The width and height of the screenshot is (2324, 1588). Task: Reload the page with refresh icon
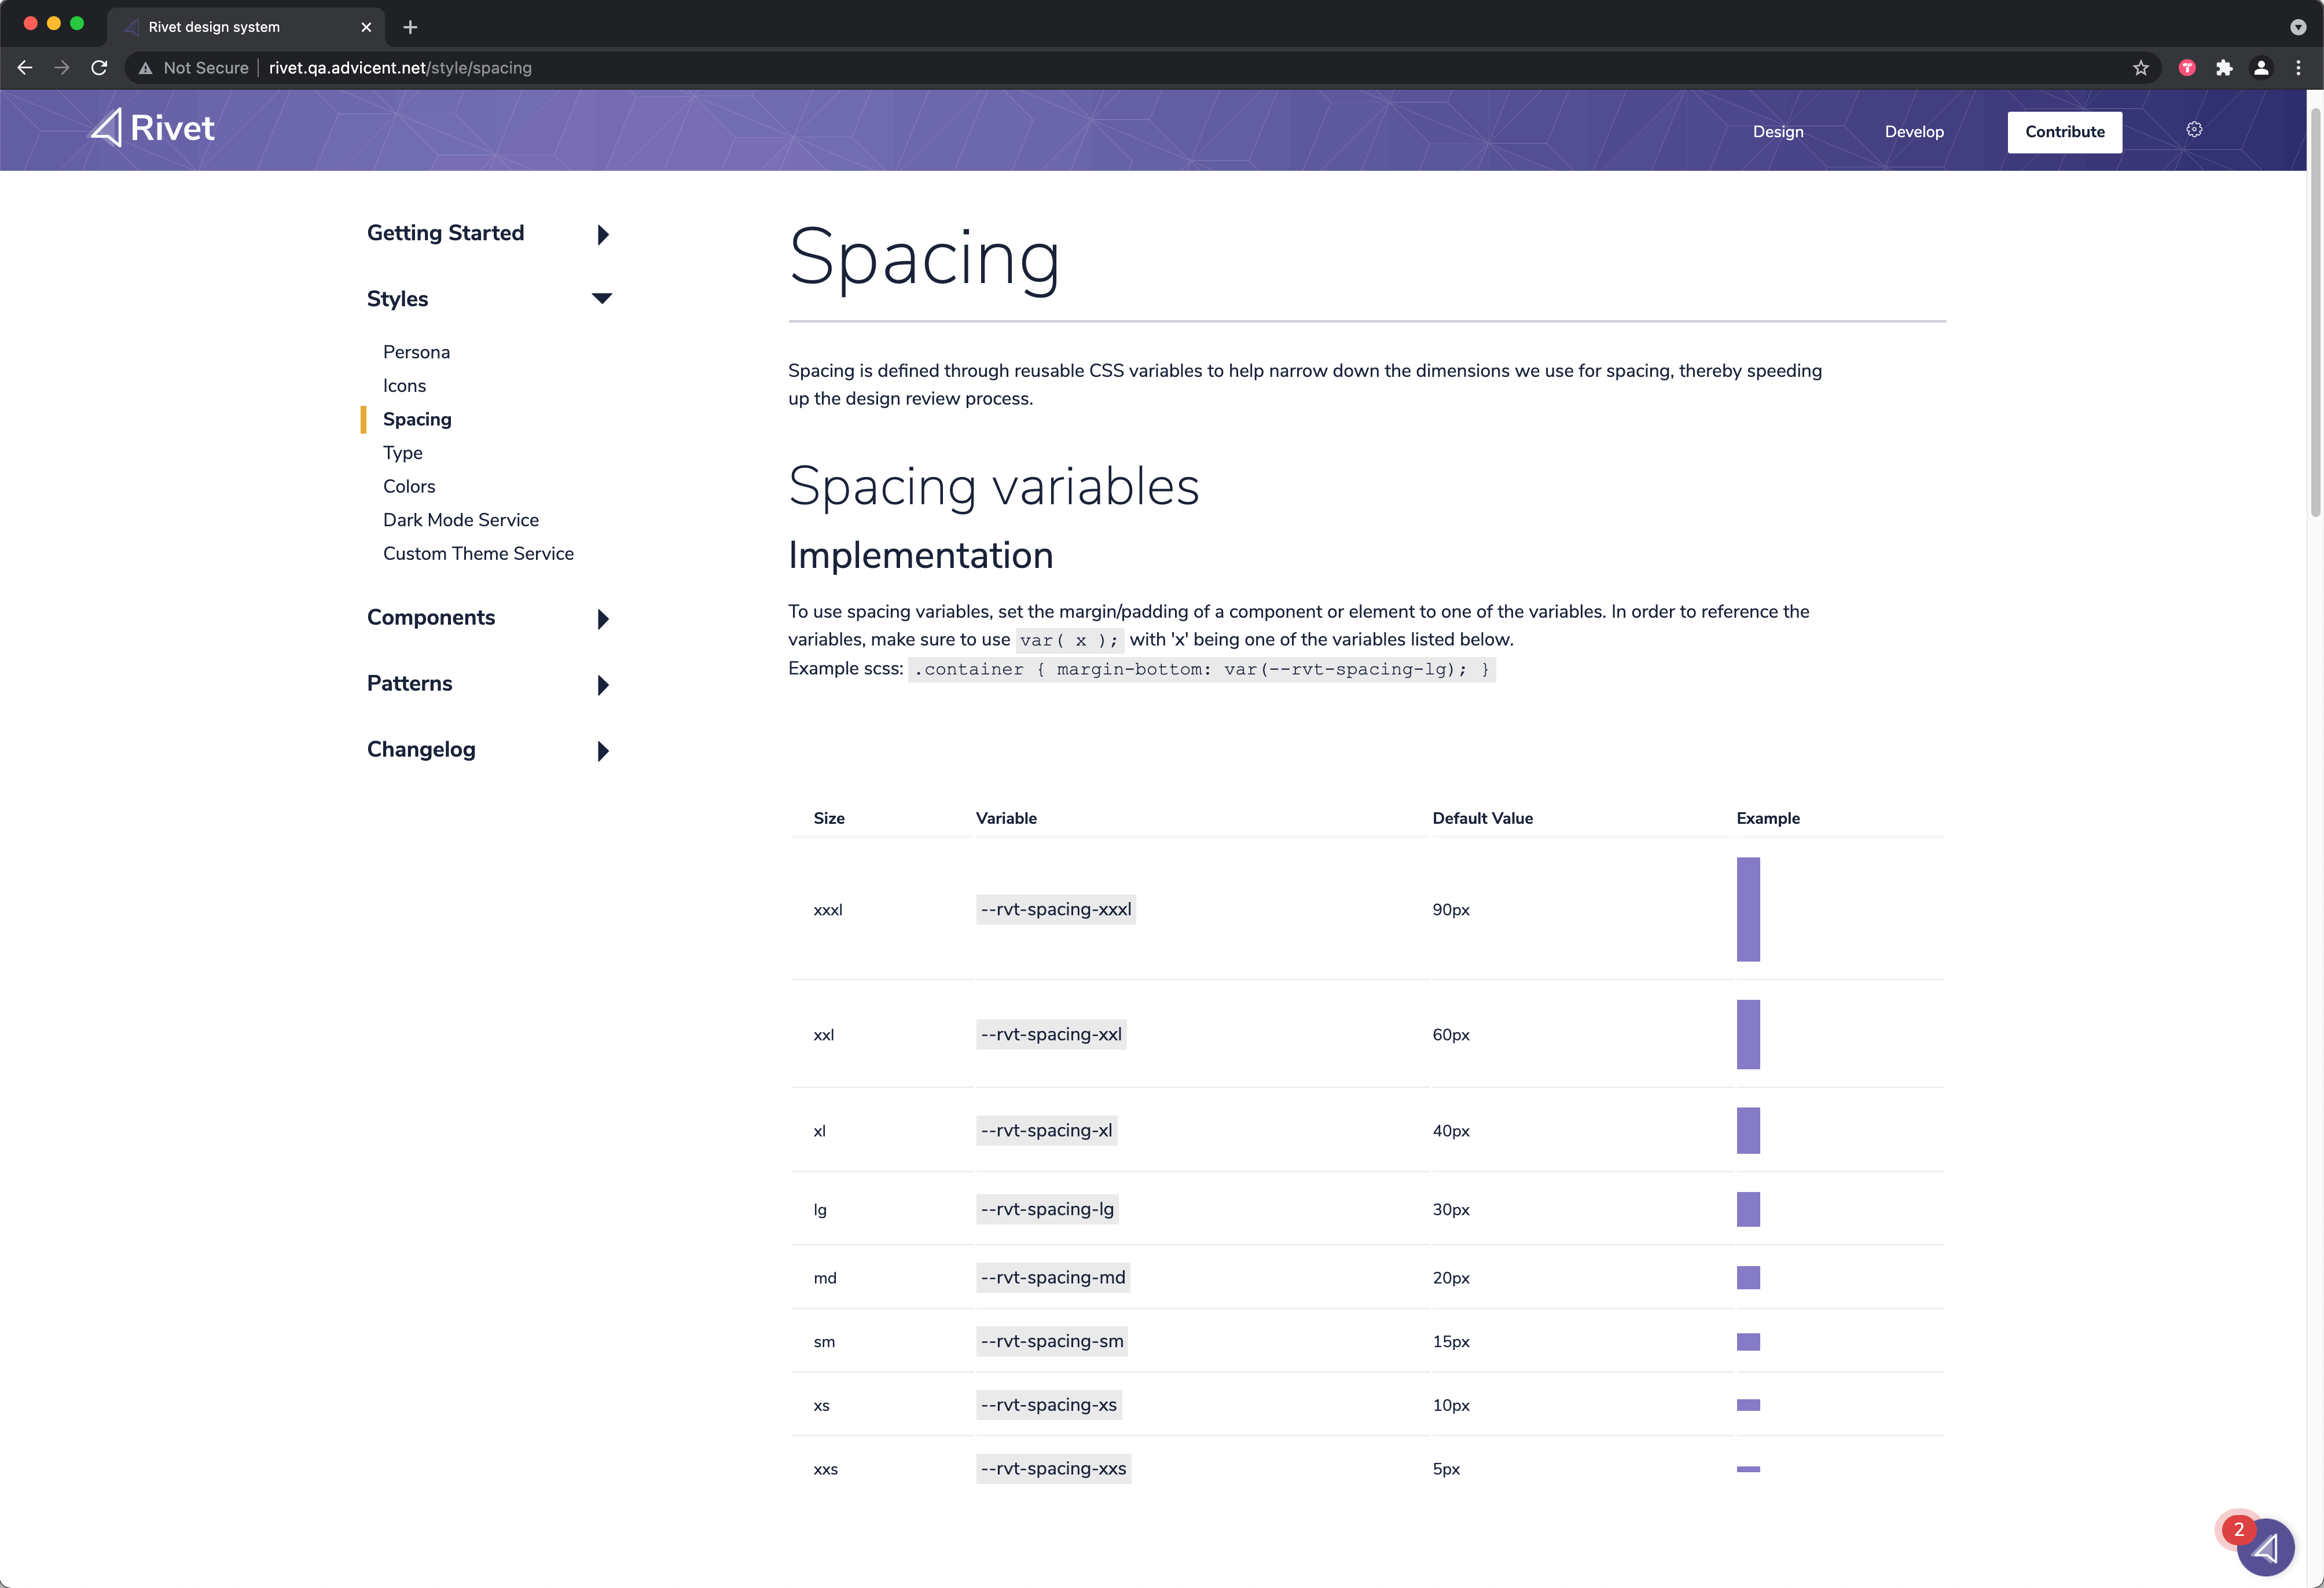(x=99, y=68)
